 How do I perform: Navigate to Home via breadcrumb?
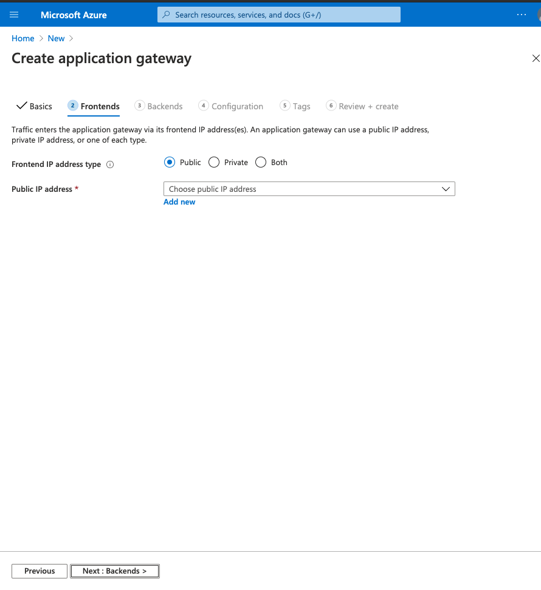[x=22, y=38]
